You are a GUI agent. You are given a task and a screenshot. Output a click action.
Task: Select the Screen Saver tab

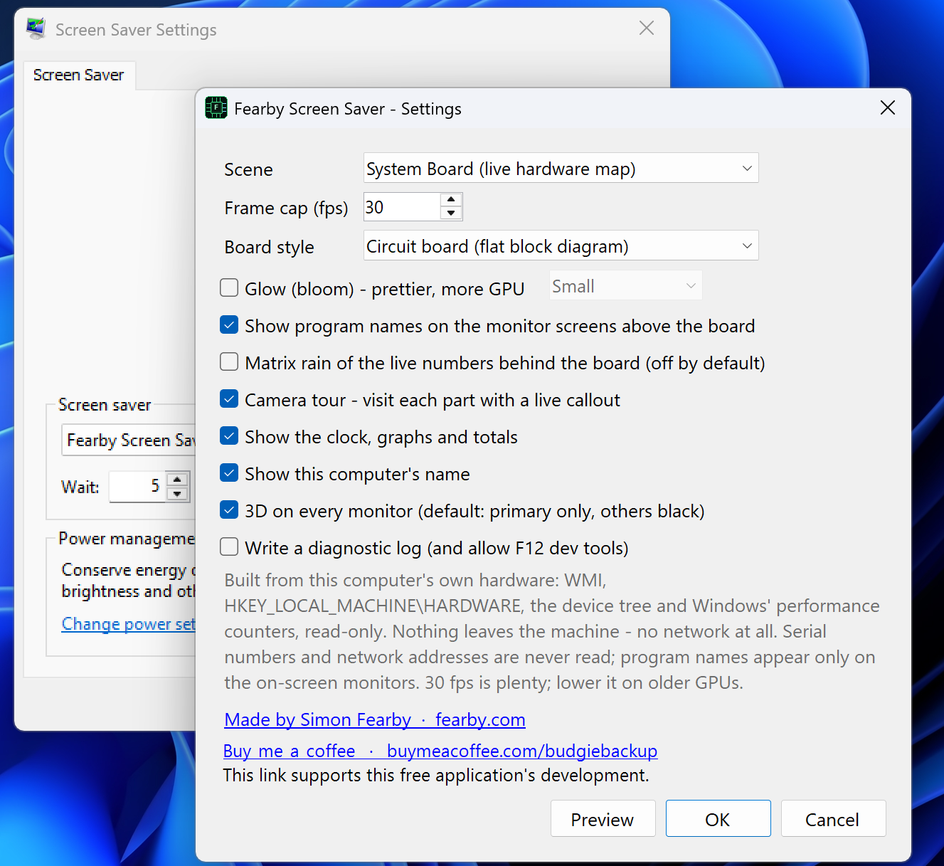[x=78, y=75]
